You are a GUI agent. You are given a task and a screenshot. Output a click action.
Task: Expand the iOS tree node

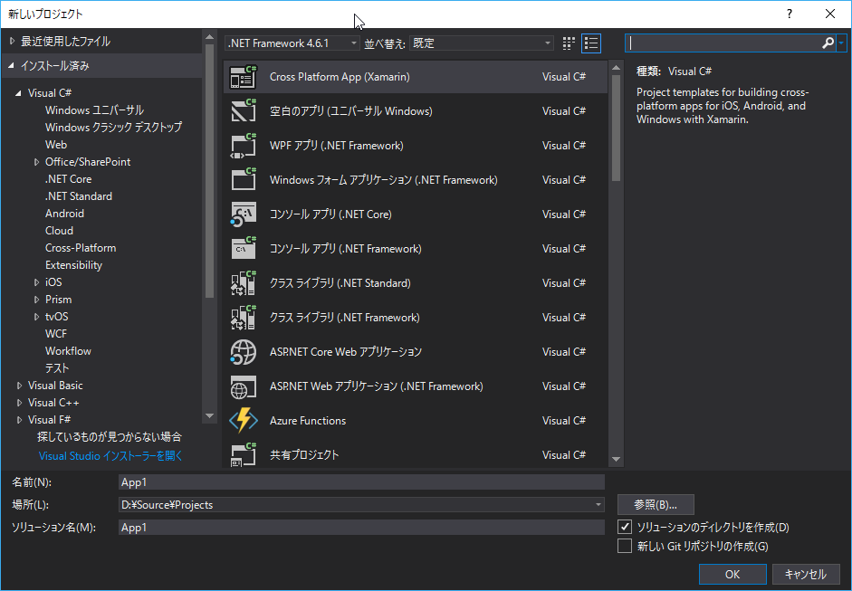pos(36,282)
